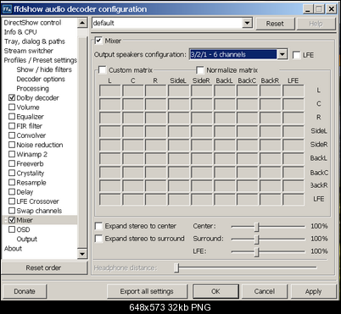The image size is (341, 314).
Task: Enable the LFE output checkbox
Action: click(296, 55)
